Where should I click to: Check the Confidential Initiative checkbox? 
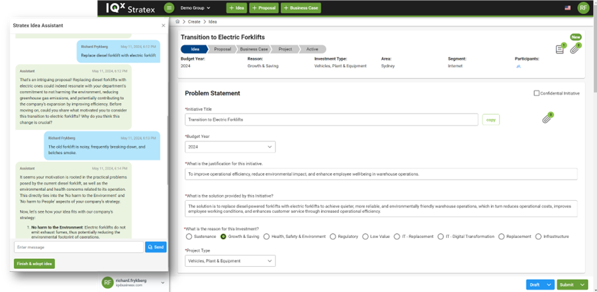537,93
